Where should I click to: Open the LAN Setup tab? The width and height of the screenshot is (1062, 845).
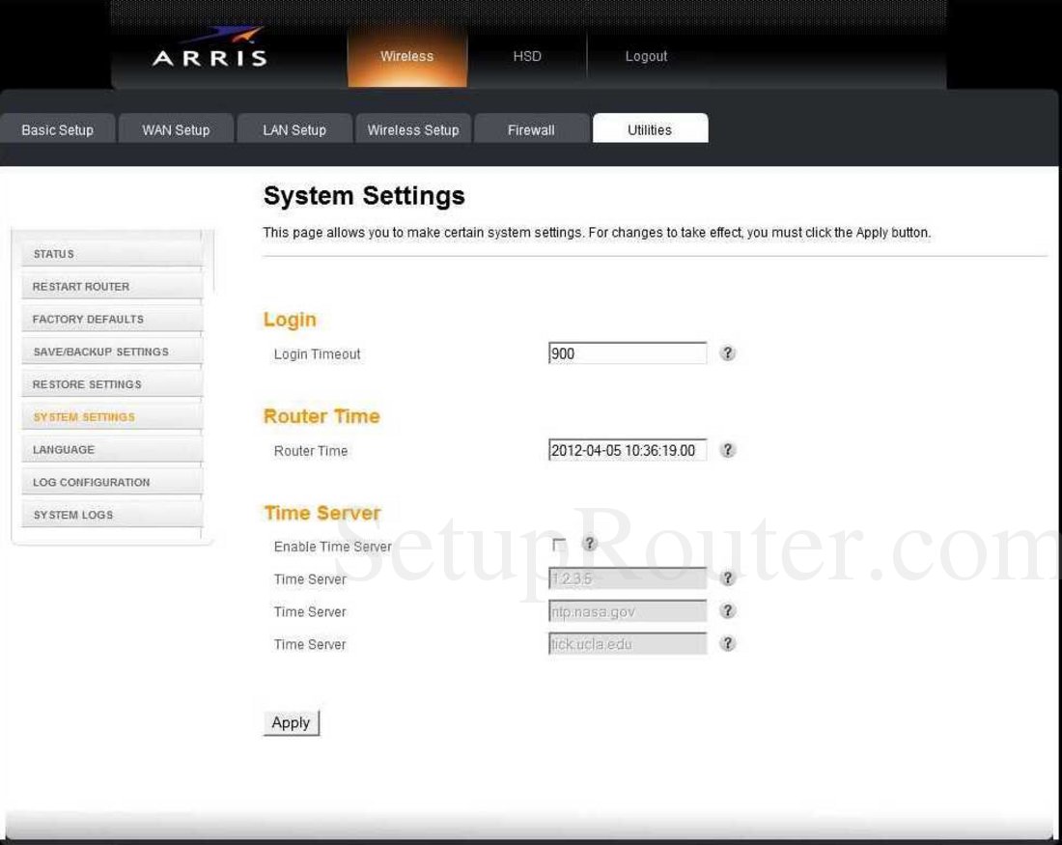[x=294, y=128]
